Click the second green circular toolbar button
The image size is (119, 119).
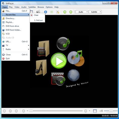click(71, 12)
